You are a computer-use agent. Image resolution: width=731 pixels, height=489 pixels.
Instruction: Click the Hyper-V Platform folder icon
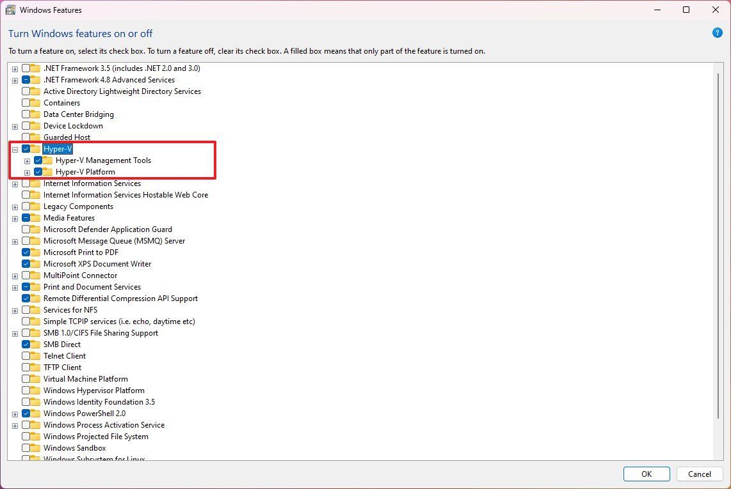click(x=48, y=172)
